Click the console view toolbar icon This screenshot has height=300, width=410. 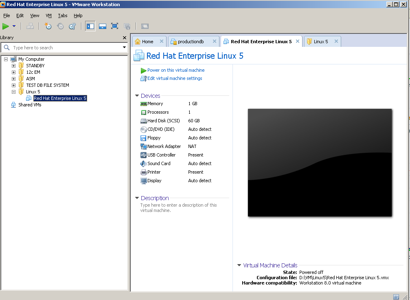pos(145,26)
